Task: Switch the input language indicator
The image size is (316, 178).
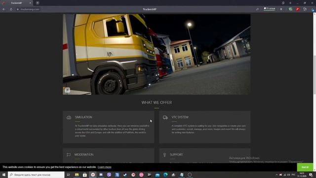Action: [x=293, y=175]
